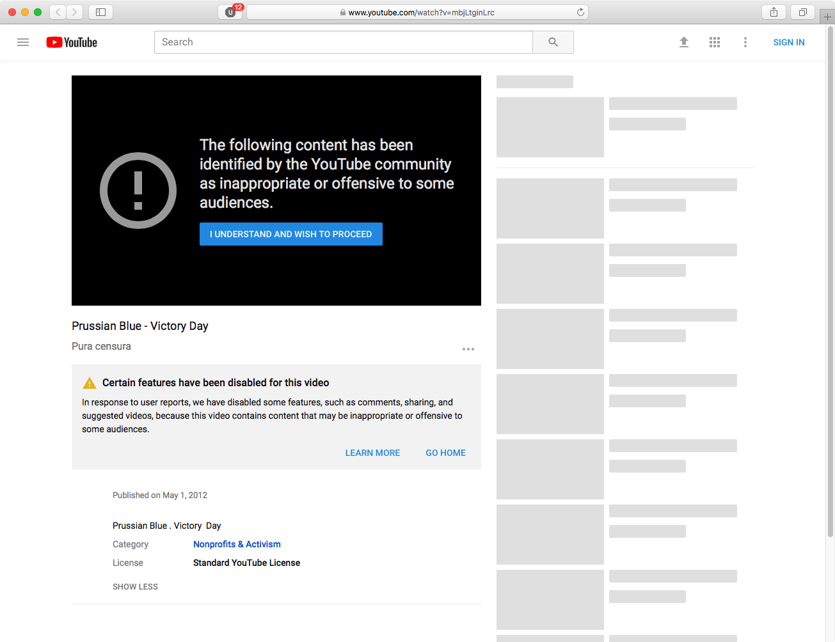Open more actions menu below video title
The width and height of the screenshot is (835, 642).
click(x=468, y=349)
